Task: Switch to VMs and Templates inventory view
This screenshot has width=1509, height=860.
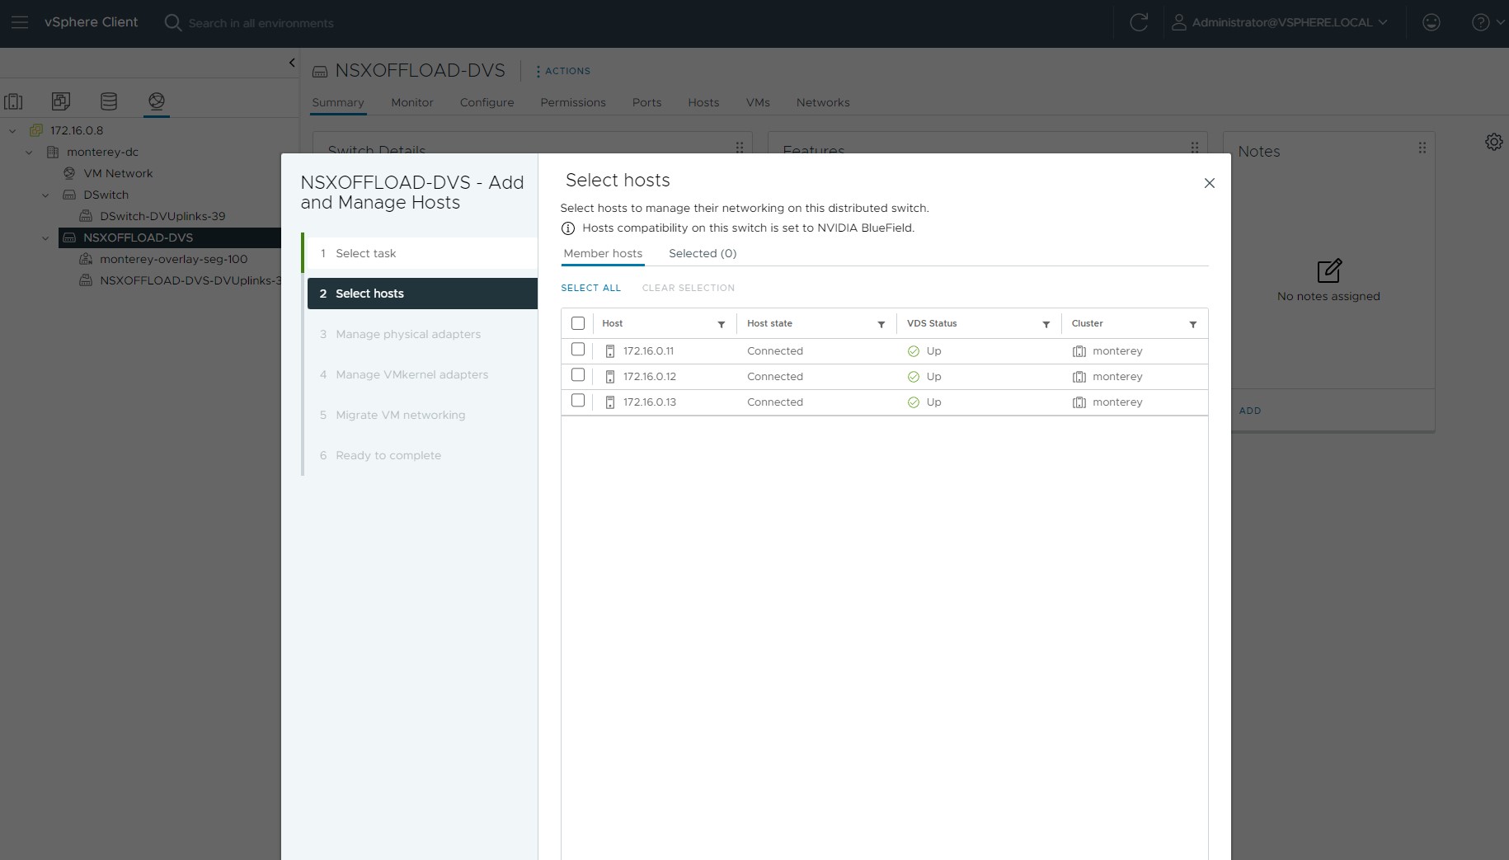Action: coord(61,101)
